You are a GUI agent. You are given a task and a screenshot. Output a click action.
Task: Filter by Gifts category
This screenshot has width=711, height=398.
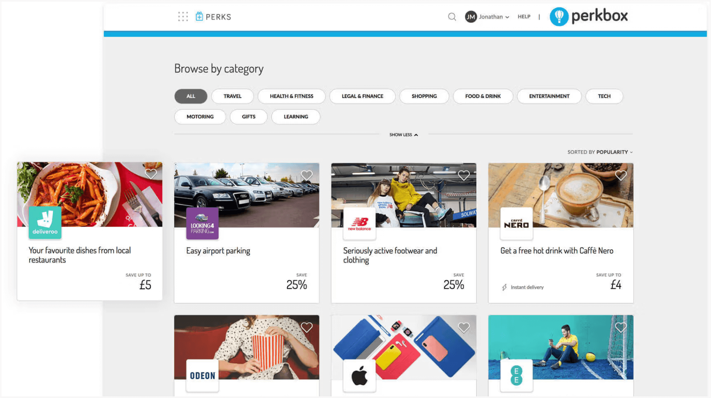tap(249, 117)
